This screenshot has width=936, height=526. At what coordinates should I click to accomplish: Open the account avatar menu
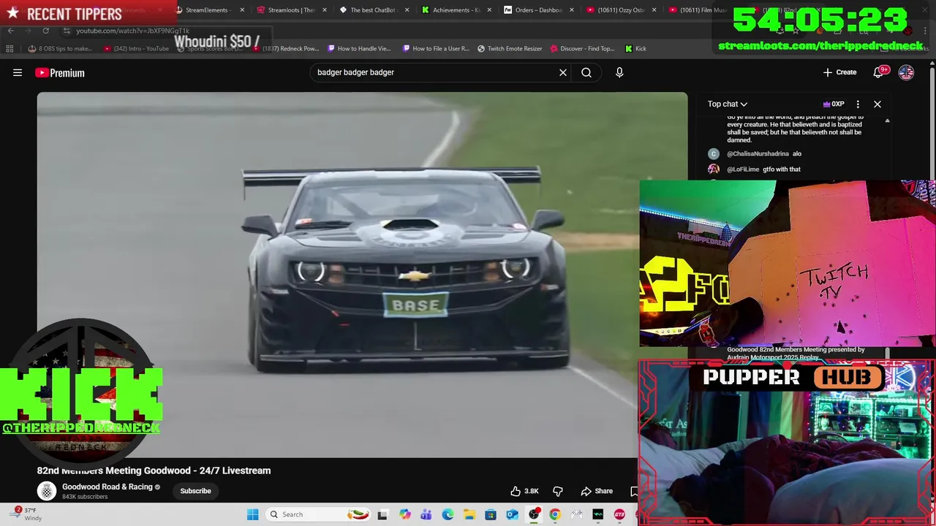point(906,72)
